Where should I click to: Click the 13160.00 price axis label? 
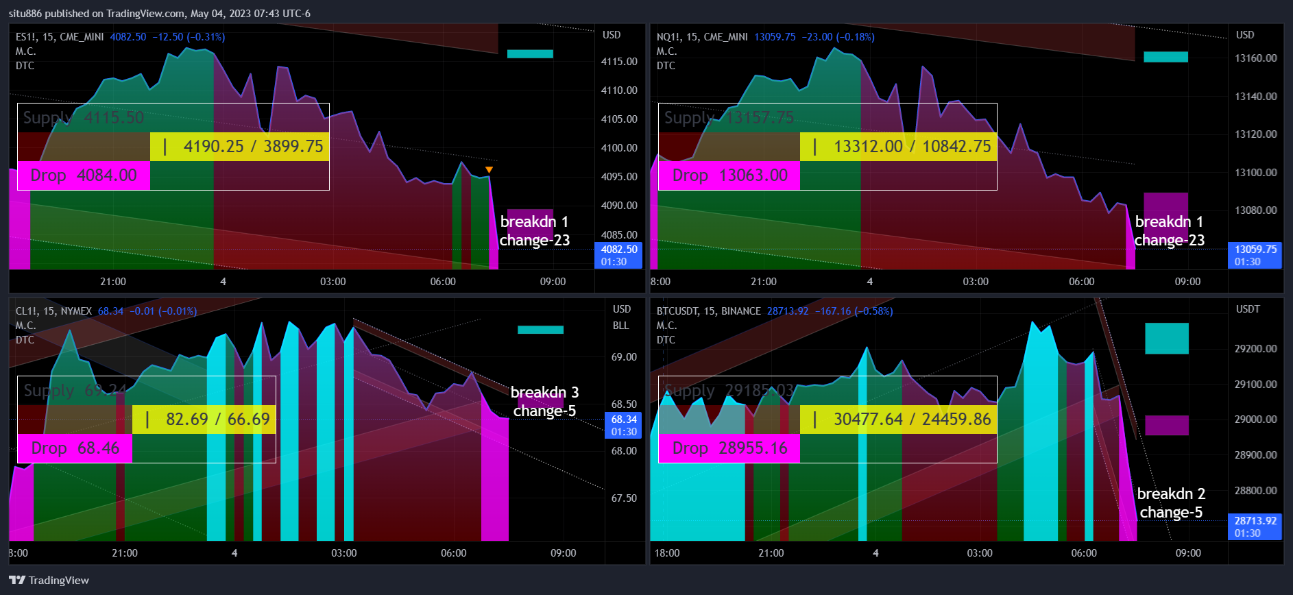coord(1256,58)
